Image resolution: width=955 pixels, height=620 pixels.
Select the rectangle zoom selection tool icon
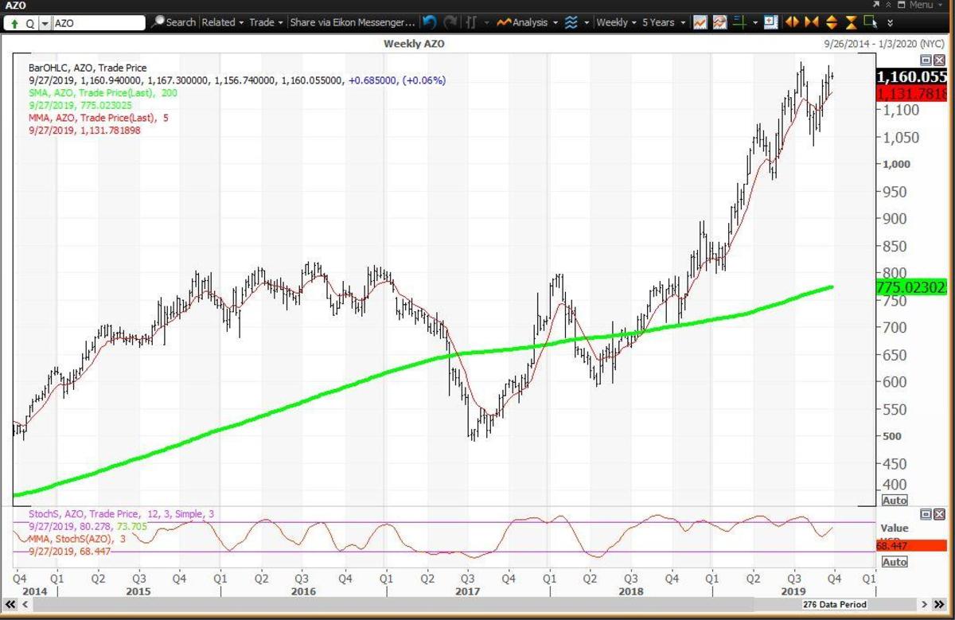click(867, 22)
